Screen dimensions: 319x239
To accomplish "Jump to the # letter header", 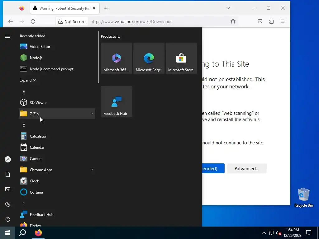I will (x=24, y=92).
